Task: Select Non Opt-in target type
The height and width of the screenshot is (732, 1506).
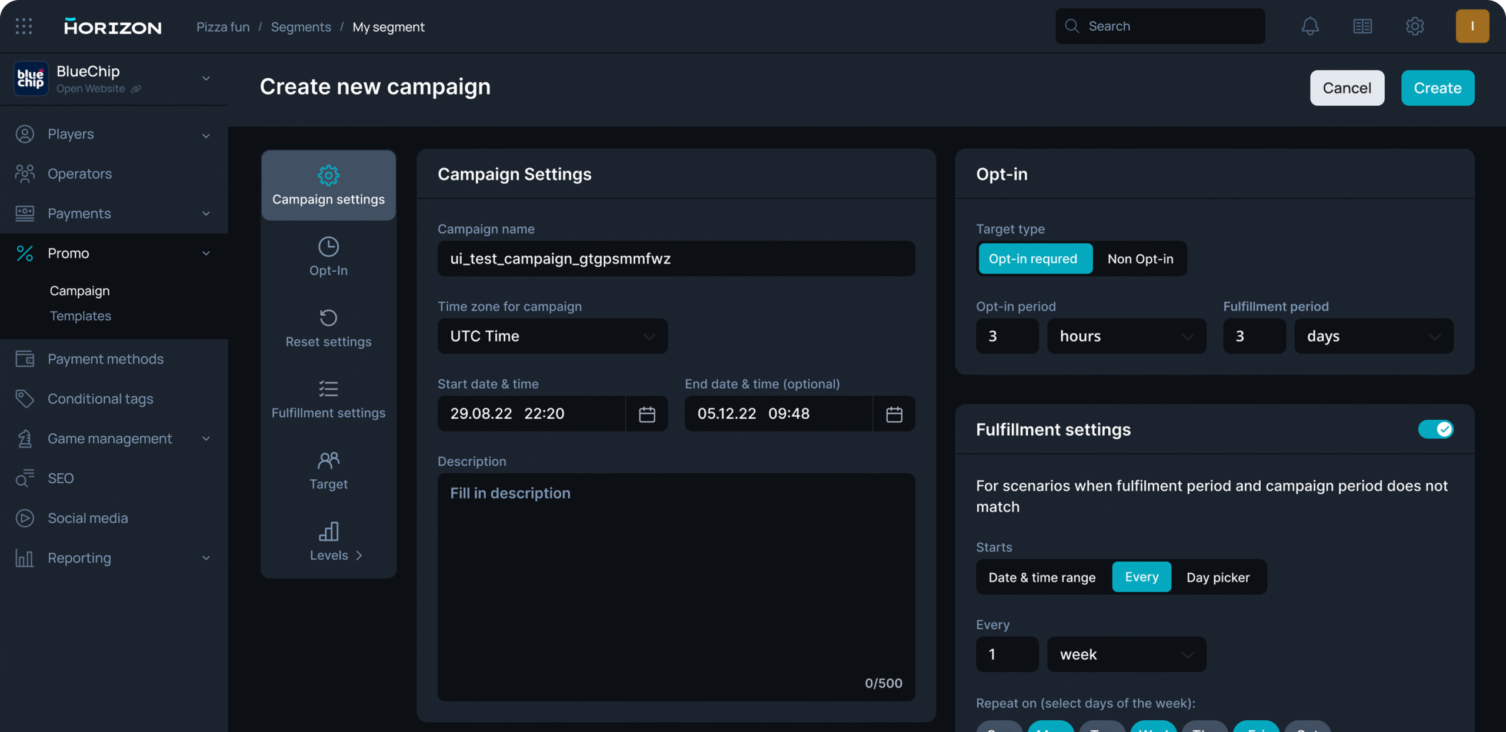Action: (x=1140, y=259)
